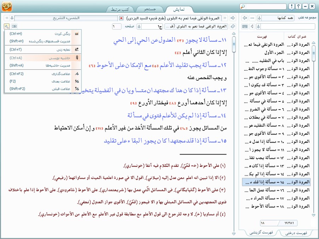Click the صفحه page number field
This screenshot has height=239, width=319.
tap(116, 27)
